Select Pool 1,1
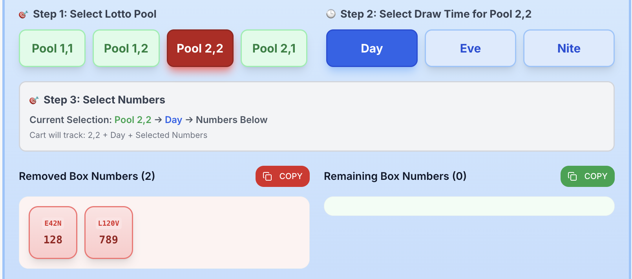Screen dimensions: 632x279 tap(52, 48)
